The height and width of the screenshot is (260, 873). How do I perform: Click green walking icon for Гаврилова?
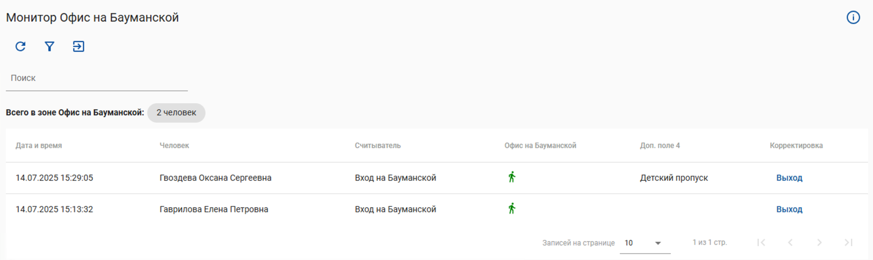tap(512, 209)
